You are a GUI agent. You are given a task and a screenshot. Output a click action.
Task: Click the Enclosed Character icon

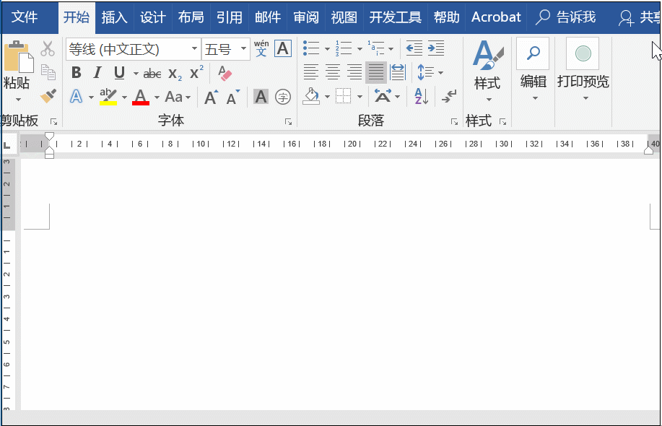click(x=283, y=97)
